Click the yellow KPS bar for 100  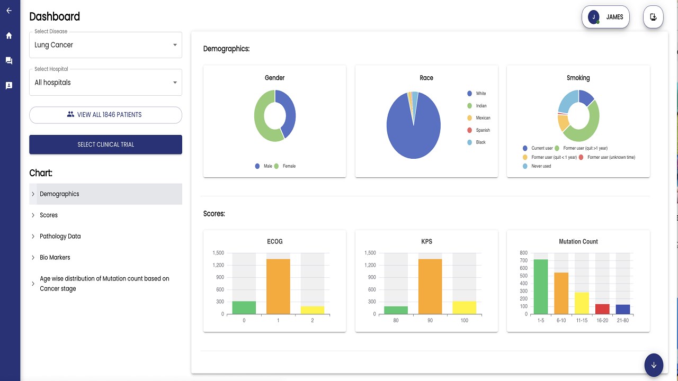(464, 307)
